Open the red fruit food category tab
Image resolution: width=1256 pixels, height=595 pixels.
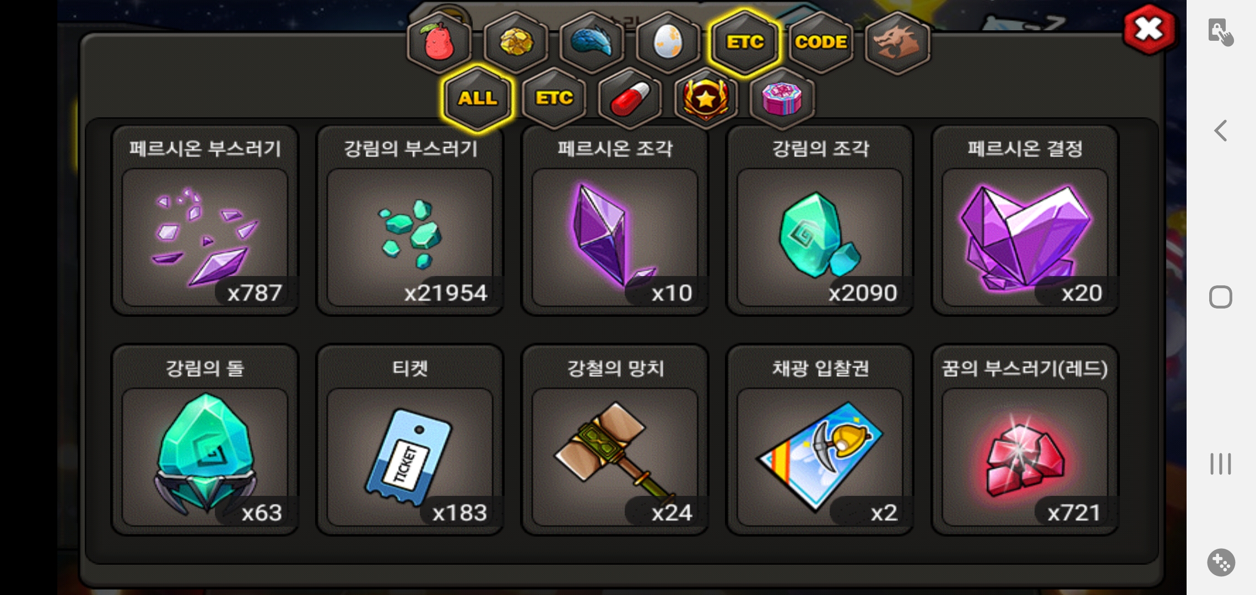coord(439,42)
